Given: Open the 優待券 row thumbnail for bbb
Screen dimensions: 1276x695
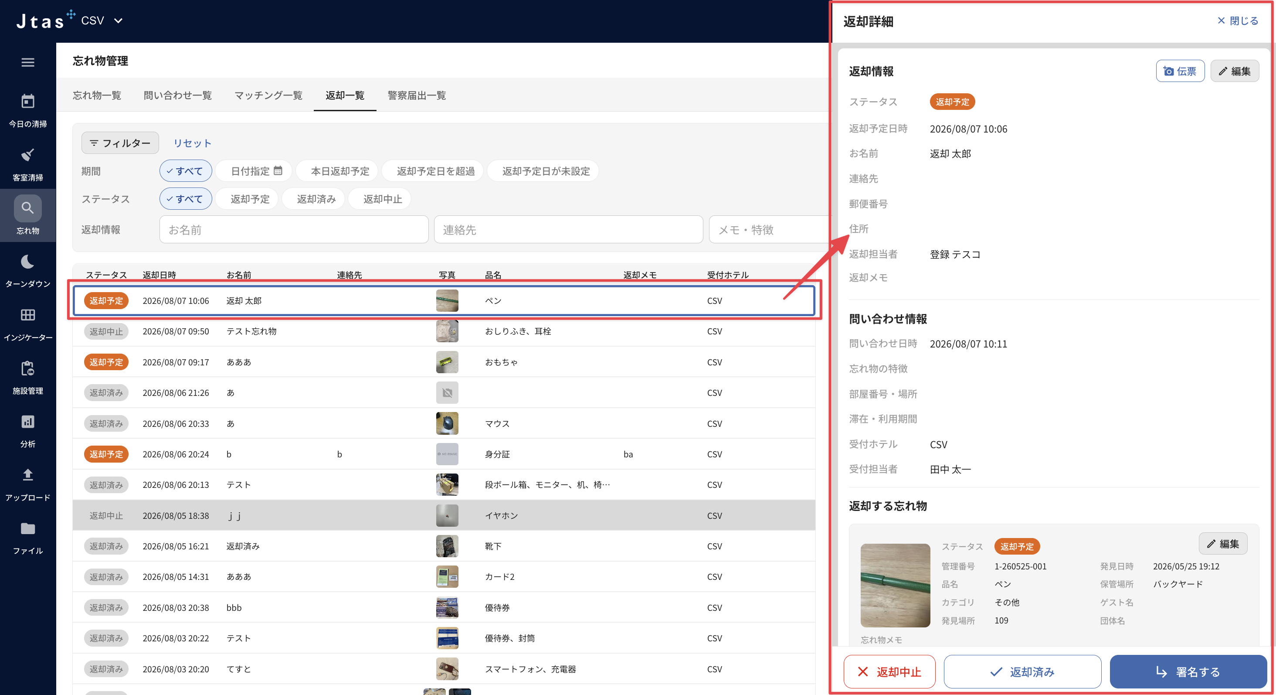Looking at the screenshot, I should (x=447, y=607).
